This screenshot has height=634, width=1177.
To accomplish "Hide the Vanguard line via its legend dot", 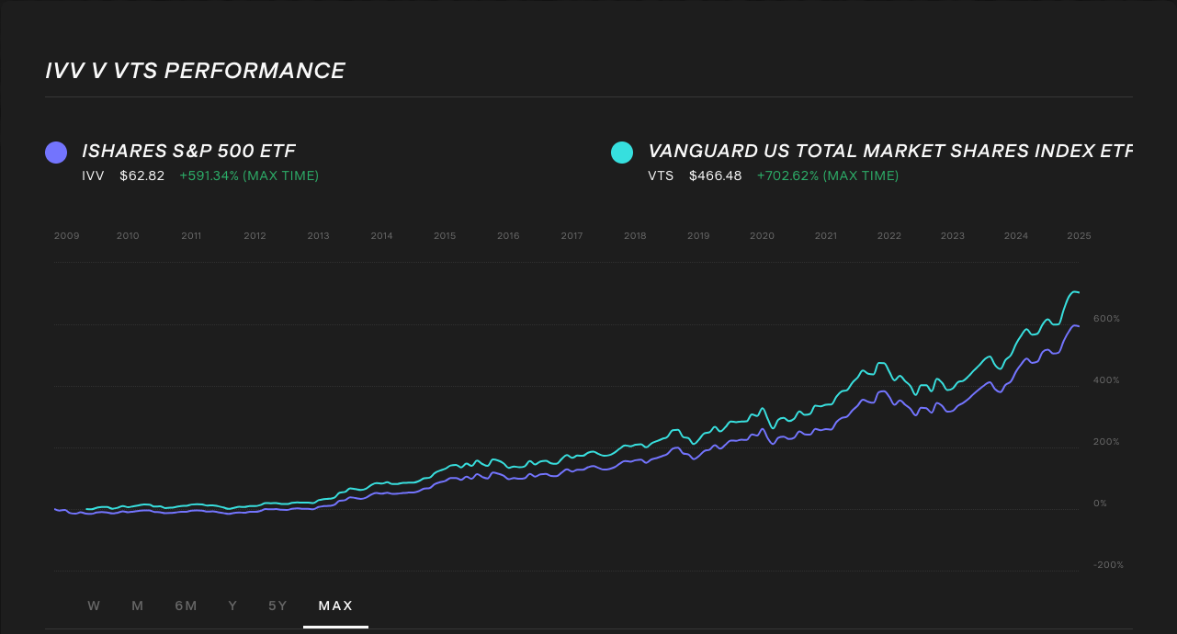I will pos(622,152).
